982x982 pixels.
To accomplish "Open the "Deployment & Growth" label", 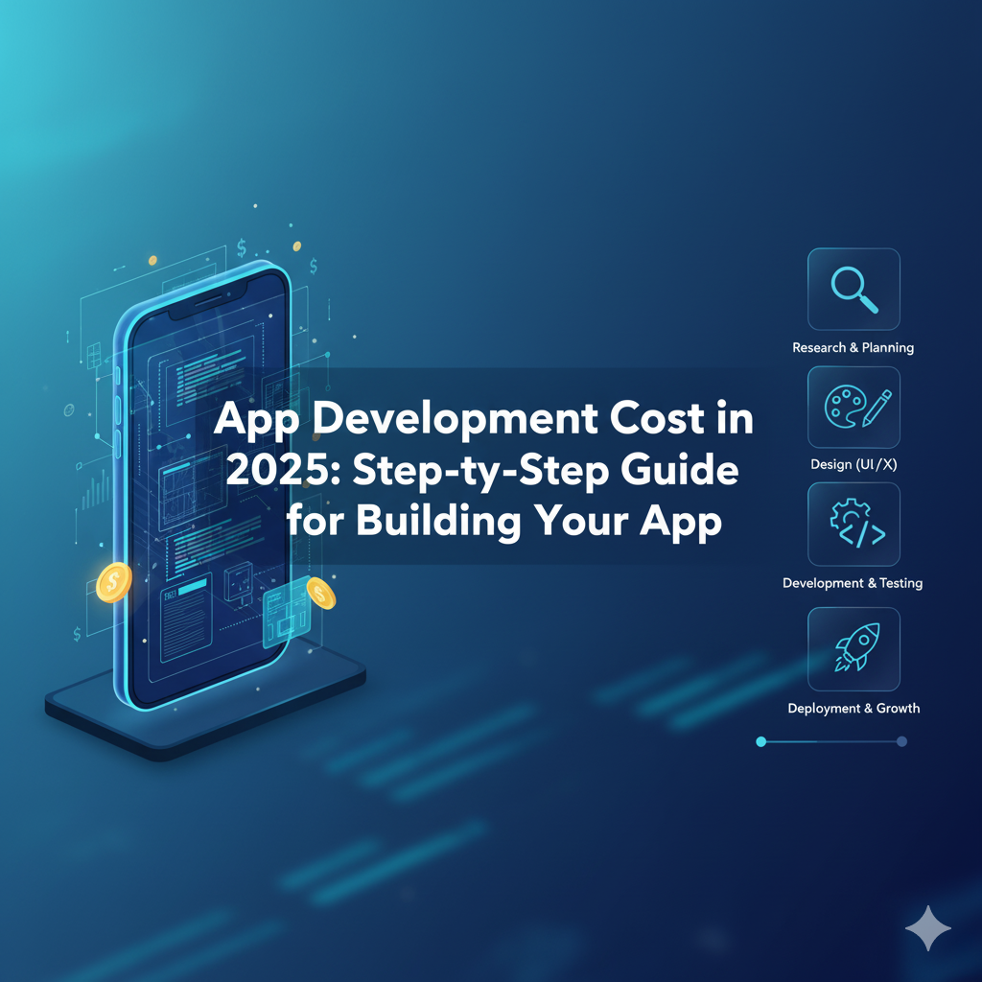I will click(853, 708).
